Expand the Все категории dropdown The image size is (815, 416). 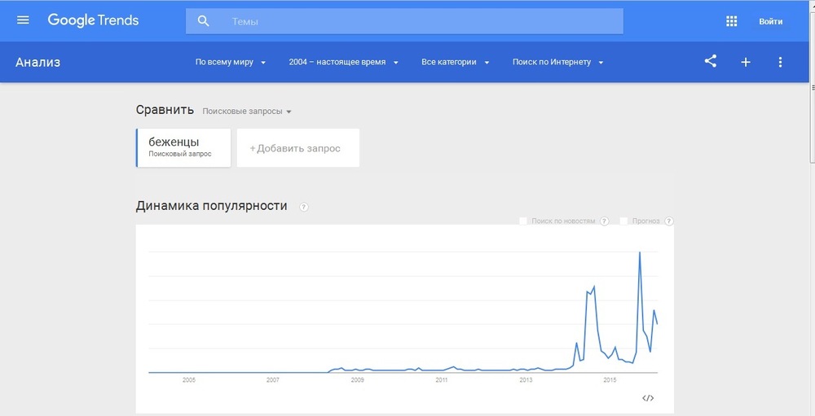[456, 62]
